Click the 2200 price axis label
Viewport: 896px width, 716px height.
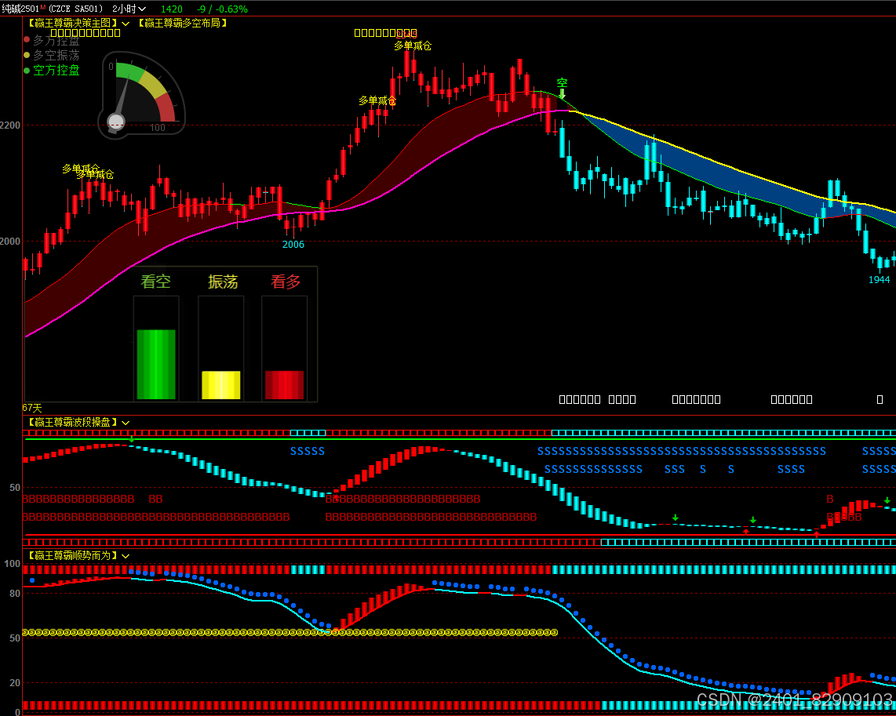click(10, 125)
